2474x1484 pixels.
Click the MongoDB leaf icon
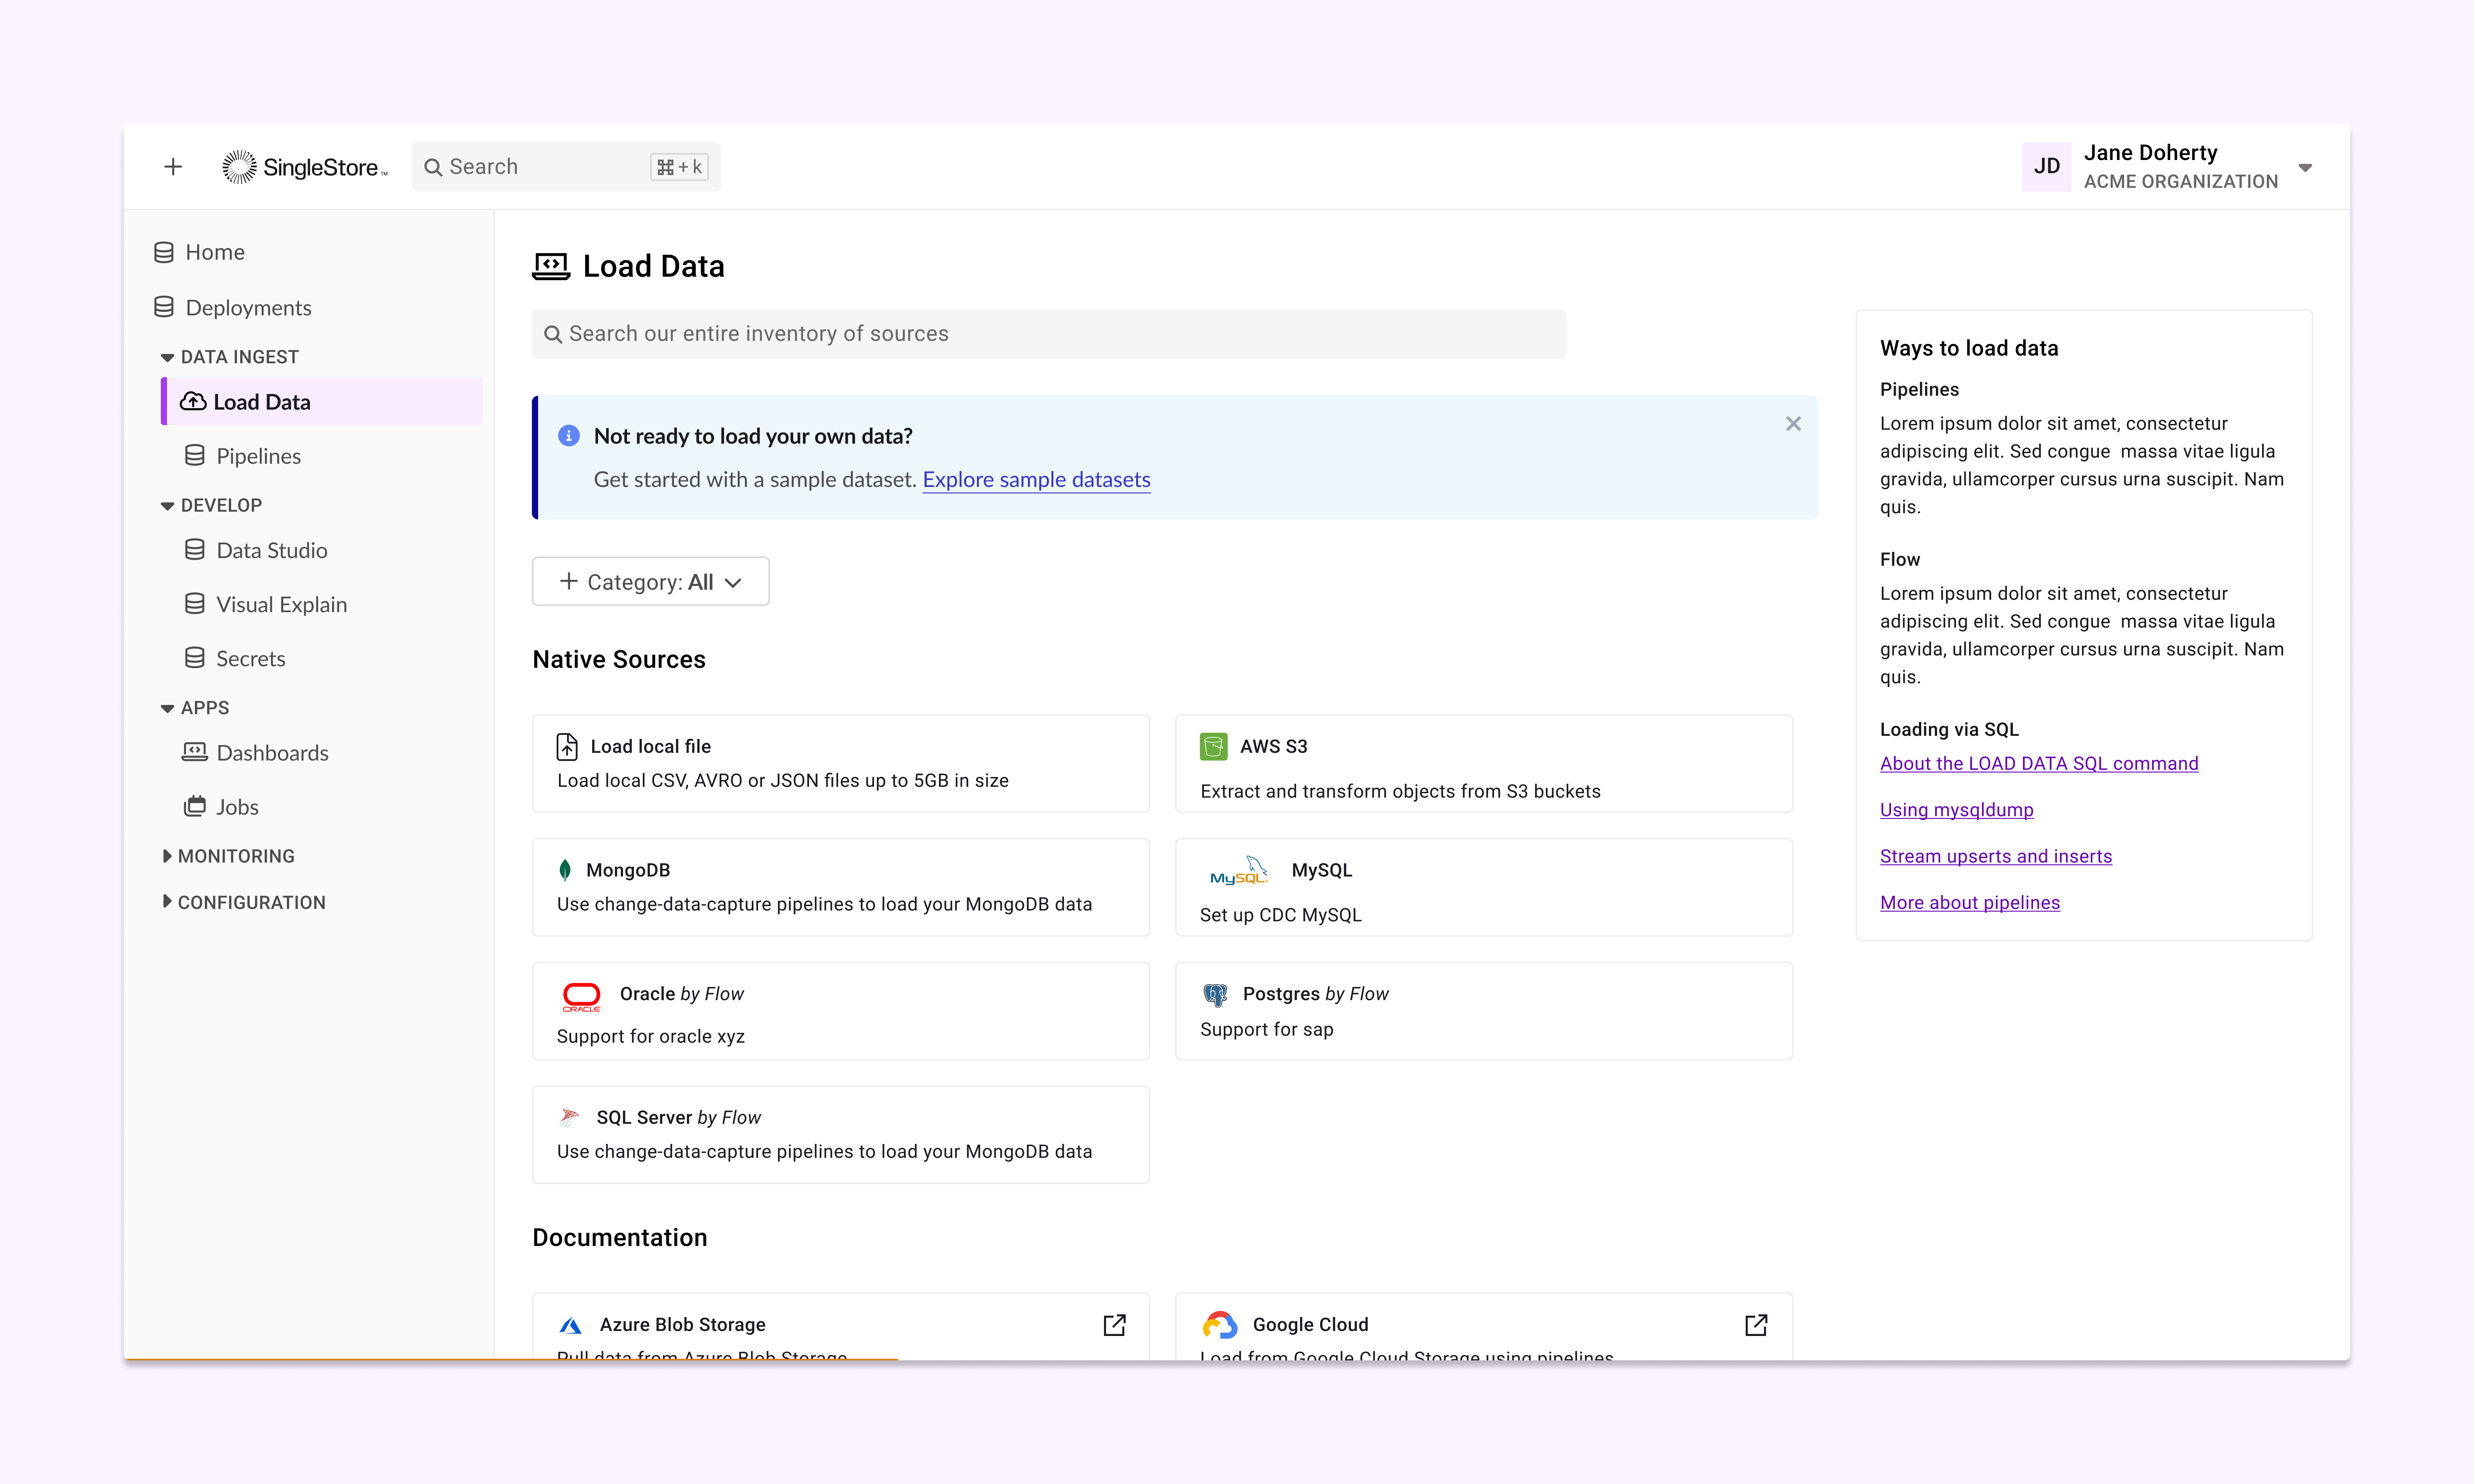(565, 870)
